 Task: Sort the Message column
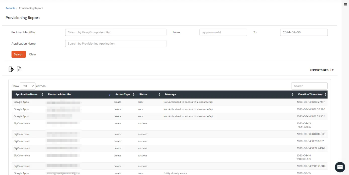[x=292, y=94]
